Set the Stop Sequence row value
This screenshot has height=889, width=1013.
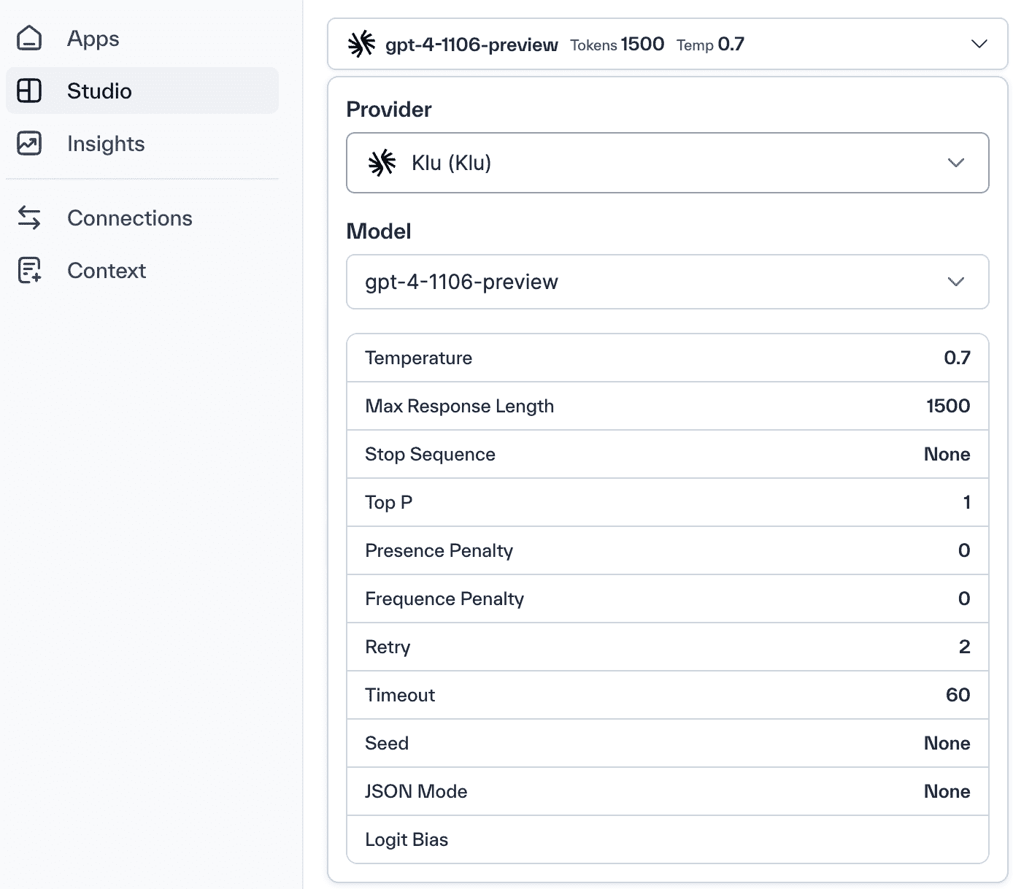(x=947, y=454)
